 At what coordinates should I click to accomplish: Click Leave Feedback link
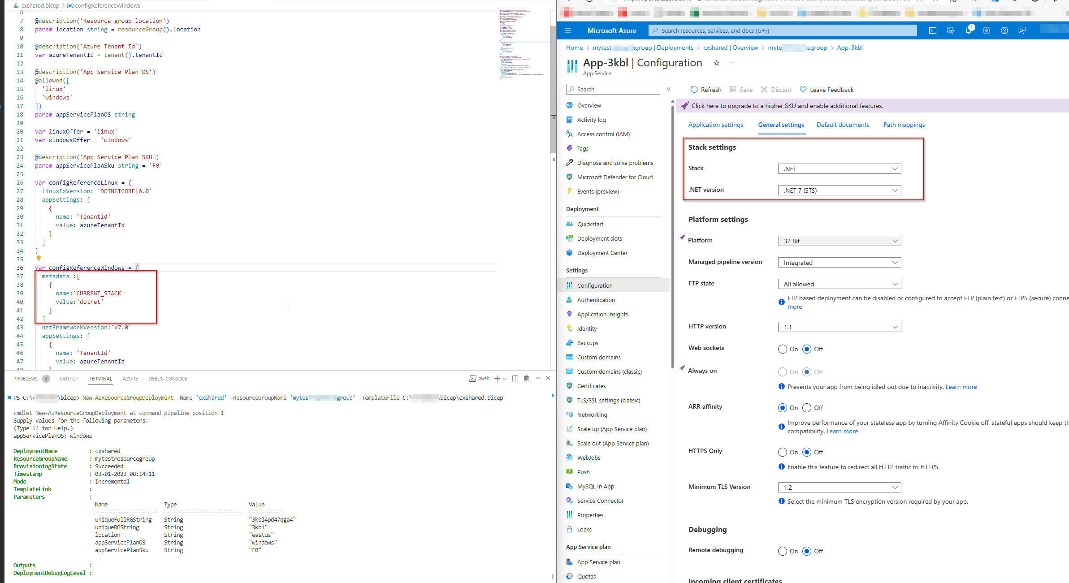[827, 89]
